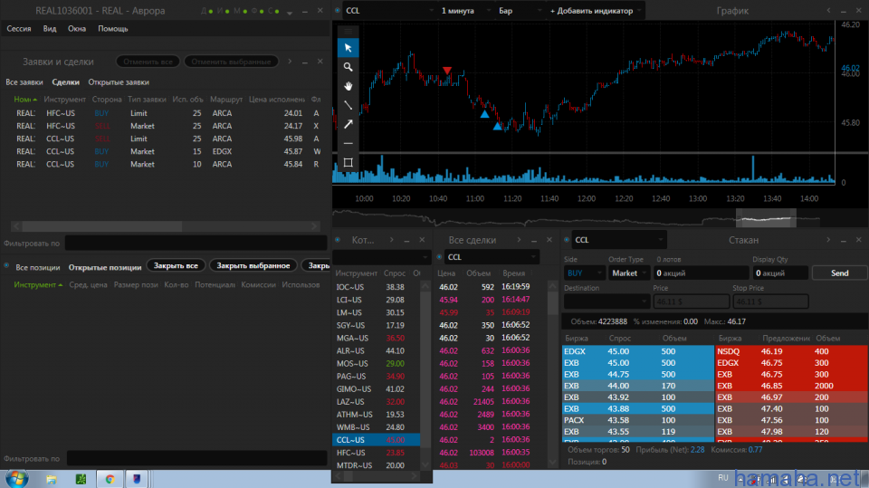Select the hand pan tool on chart
The image size is (869, 488).
click(348, 86)
